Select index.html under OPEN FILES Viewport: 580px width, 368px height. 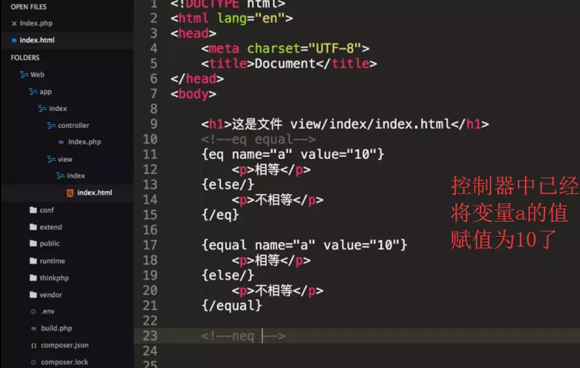coord(33,40)
